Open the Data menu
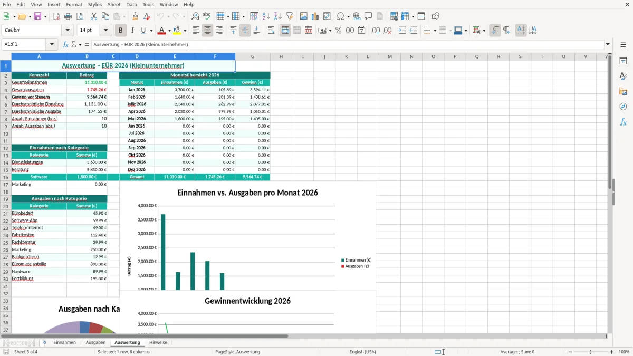 point(132,4)
